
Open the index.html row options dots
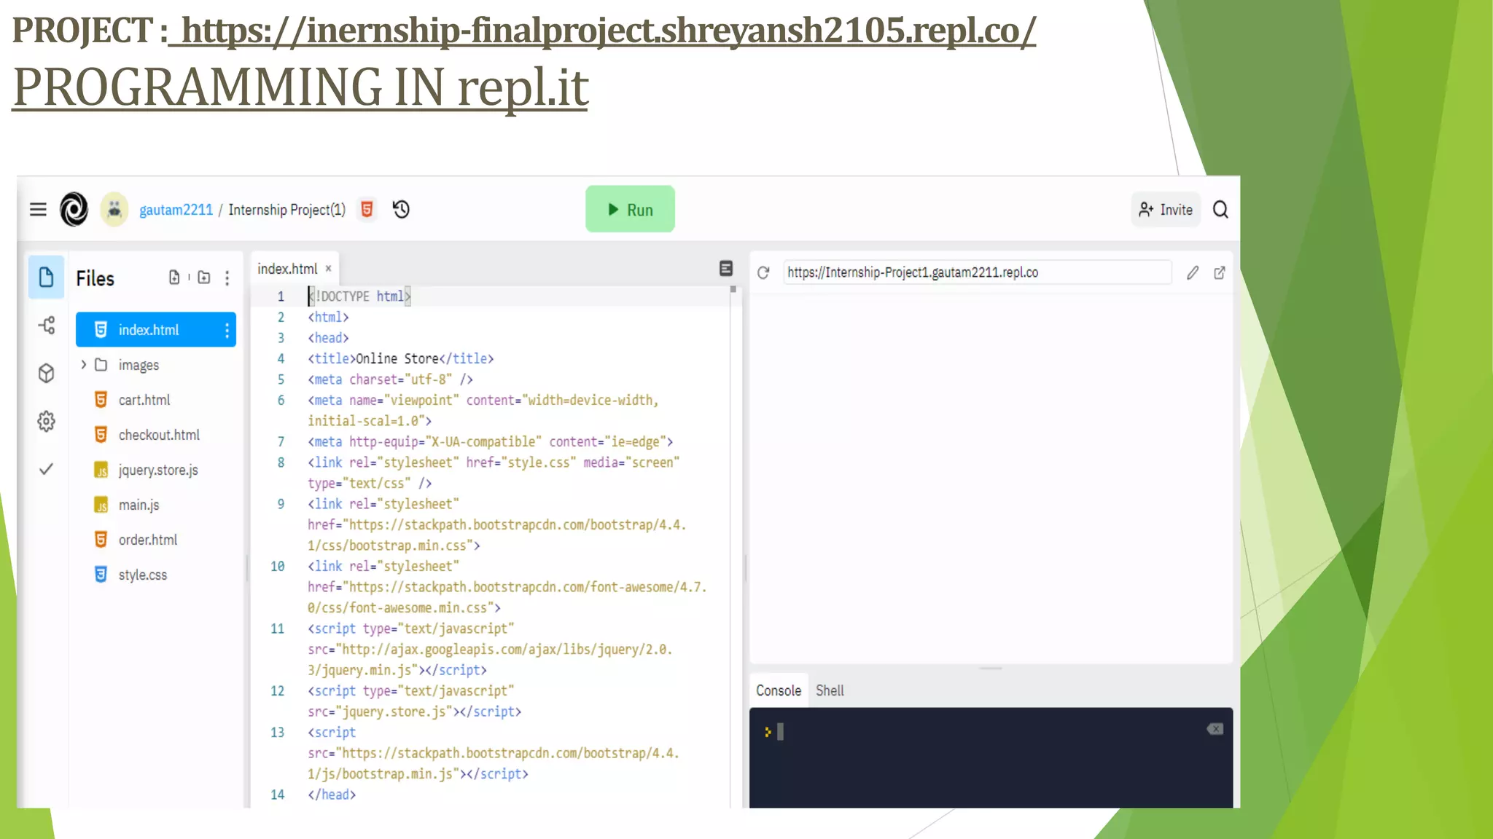[227, 331]
